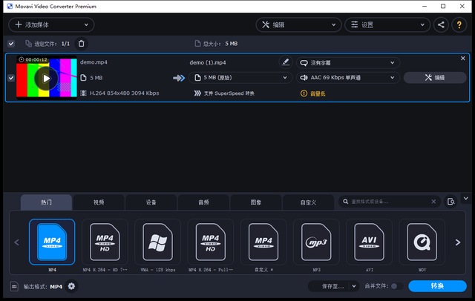This screenshot has width=475, height=301.
Task: Open the 设置 settings dropdown
Action: pyautogui.click(x=387, y=24)
